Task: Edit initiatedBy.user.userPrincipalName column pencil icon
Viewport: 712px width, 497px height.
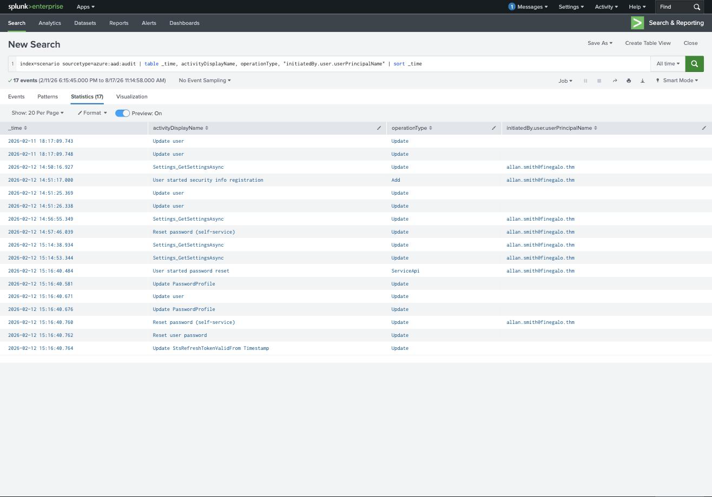Action: pyautogui.click(x=704, y=128)
